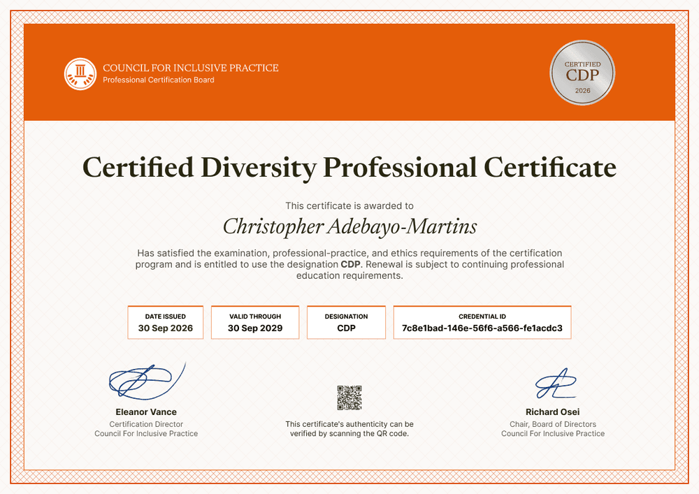Screen dimensions: 699x494
Task: Click the "COUNCIL FOR INCLUSIVE PRACTICE" heading text
Action: (191, 68)
